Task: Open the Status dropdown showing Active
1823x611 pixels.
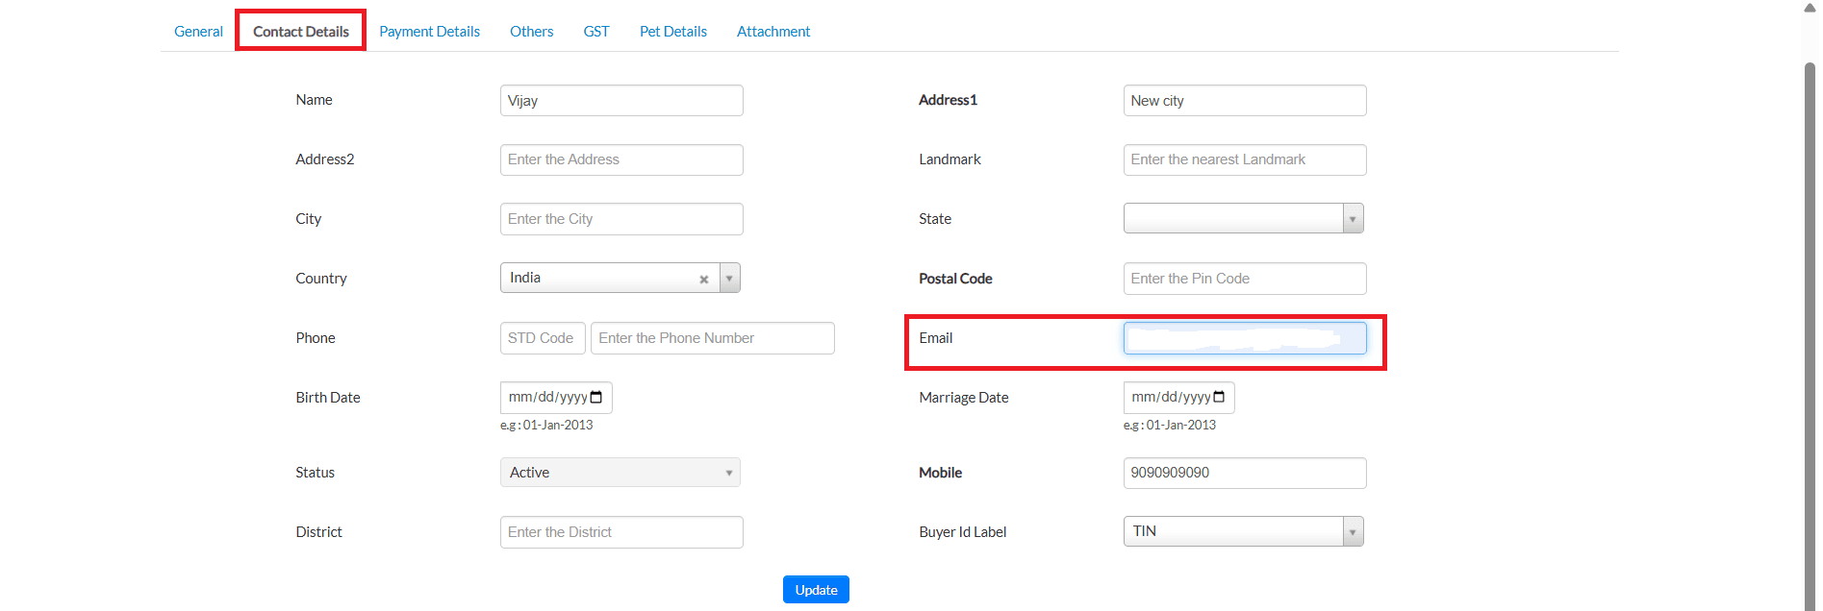Action: (x=620, y=473)
